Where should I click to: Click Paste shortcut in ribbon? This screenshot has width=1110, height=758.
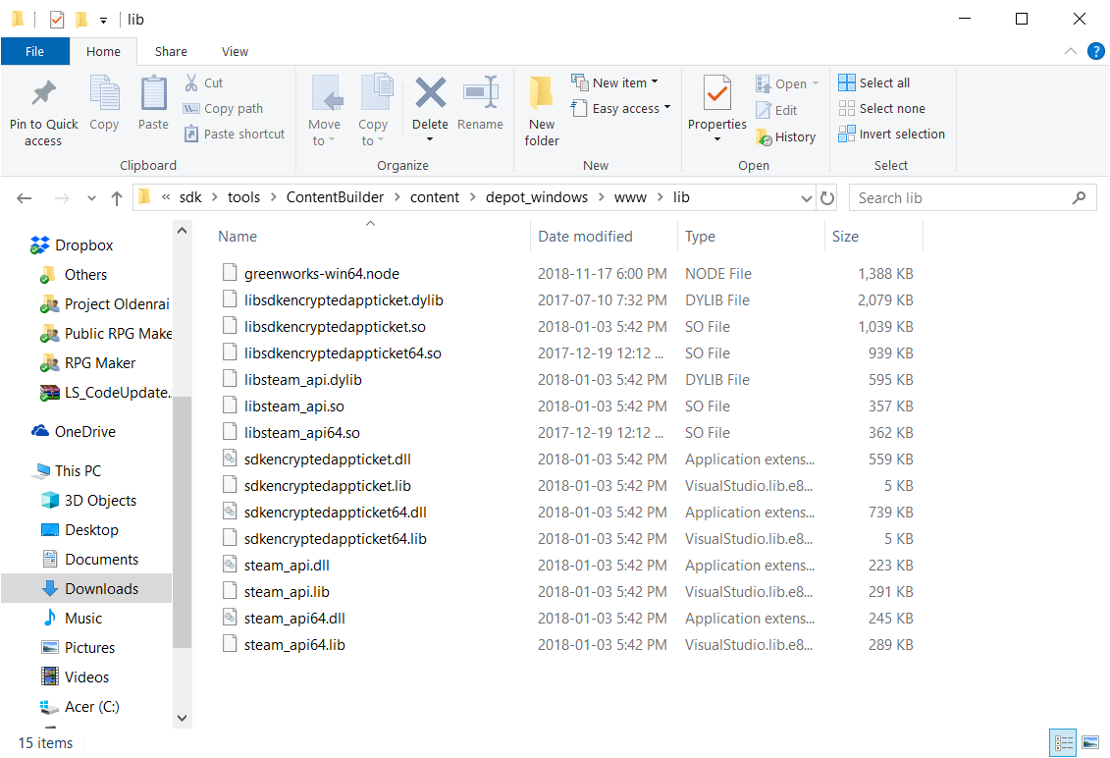[x=235, y=134]
